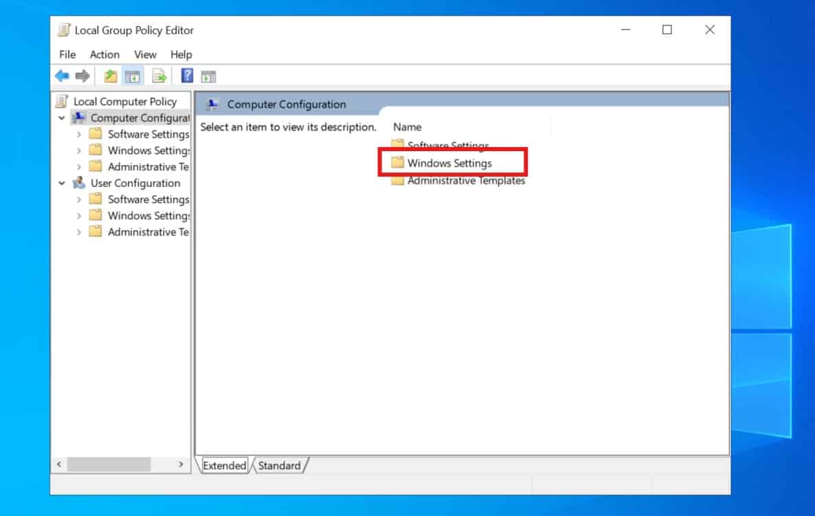Click the tree pane's left scroll arrow
Viewport: 815px width, 516px height.
[x=59, y=464]
